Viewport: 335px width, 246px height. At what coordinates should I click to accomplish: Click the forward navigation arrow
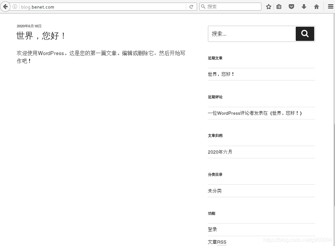[12, 7]
